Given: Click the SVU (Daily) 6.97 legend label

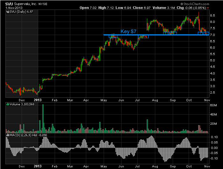Looking at the screenshot, I should [21, 12].
